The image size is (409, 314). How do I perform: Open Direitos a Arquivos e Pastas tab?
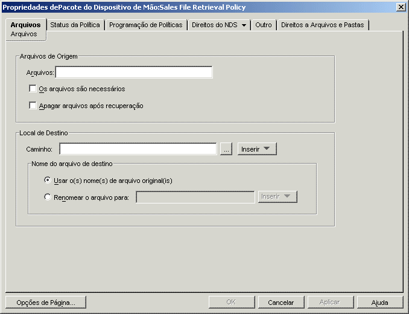click(x=322, y=25)
